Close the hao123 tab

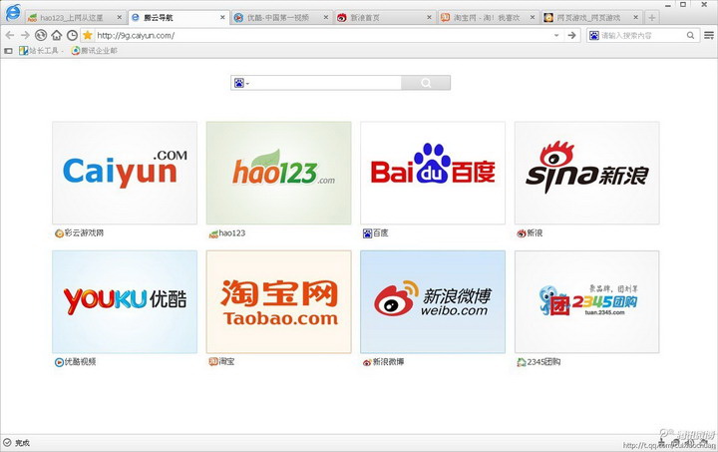119,17
